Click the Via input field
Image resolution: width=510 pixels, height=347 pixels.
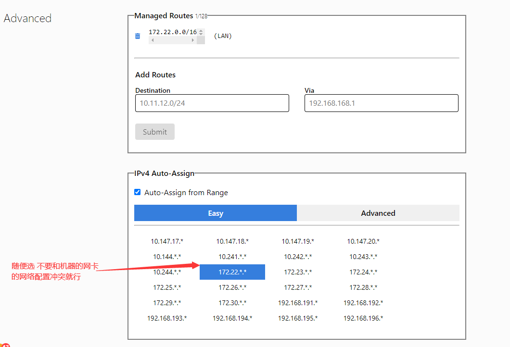pyautogui.click(x=381, y=103)
